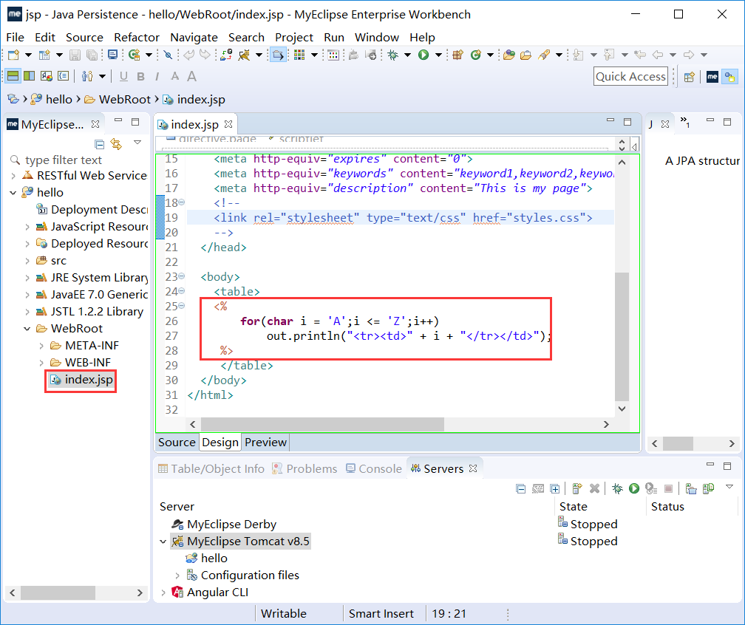Screen dimensions: 745x625
Task: Toggle the Java Persistence perspective button
Action: 730,76
